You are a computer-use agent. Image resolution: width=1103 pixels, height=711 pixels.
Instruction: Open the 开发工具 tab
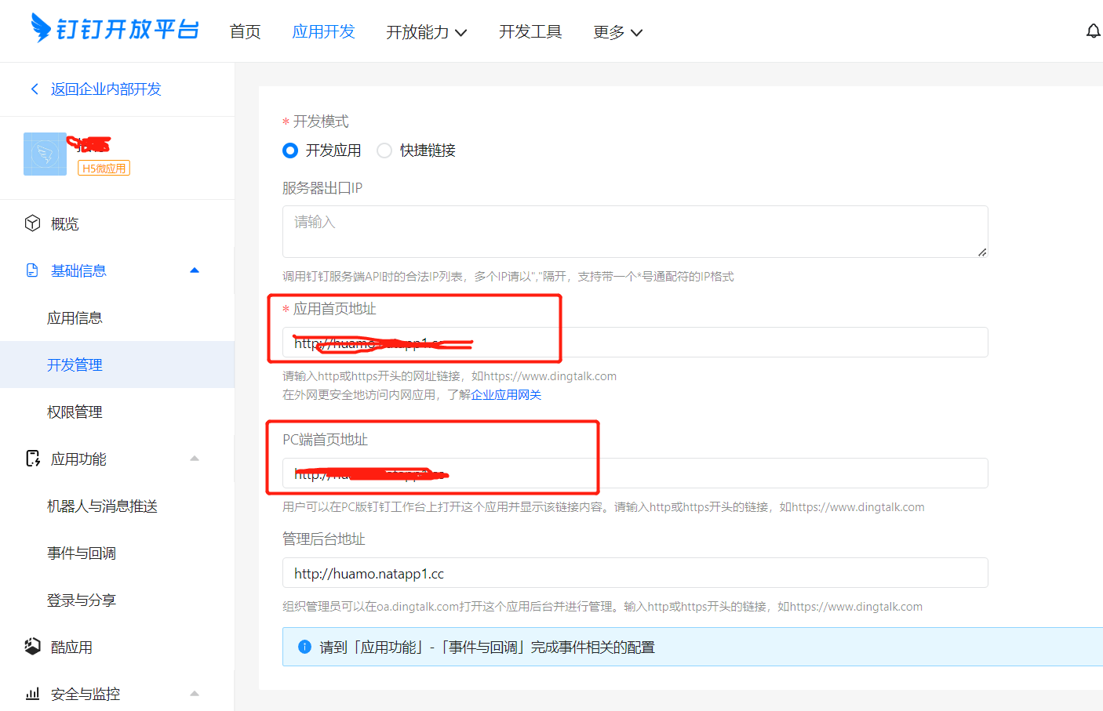pos(530,31)
